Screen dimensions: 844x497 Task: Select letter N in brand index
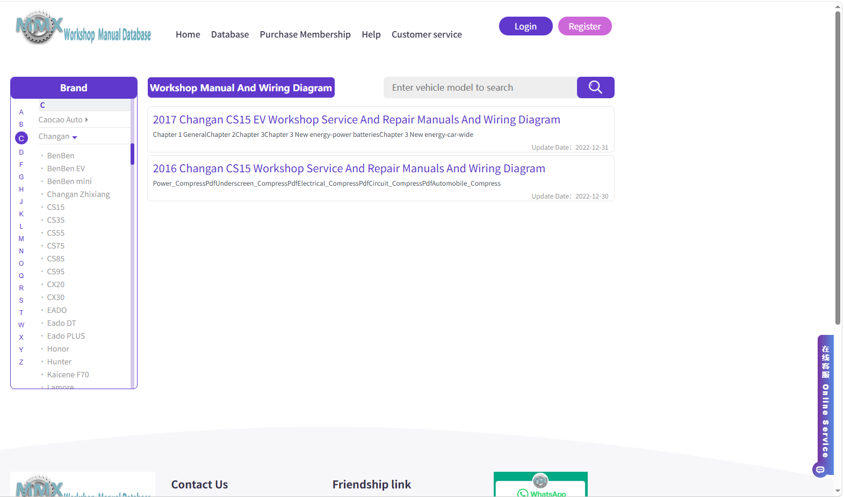21,251
